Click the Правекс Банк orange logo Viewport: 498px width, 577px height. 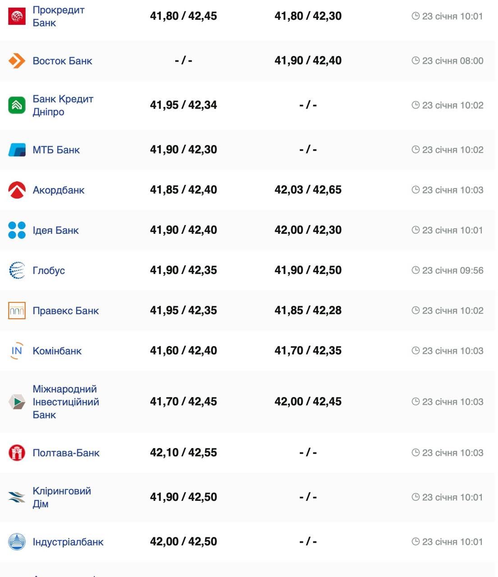pos(17,311)
